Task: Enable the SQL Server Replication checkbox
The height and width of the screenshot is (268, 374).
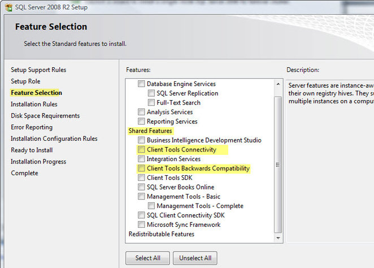Action: point(151,93)
